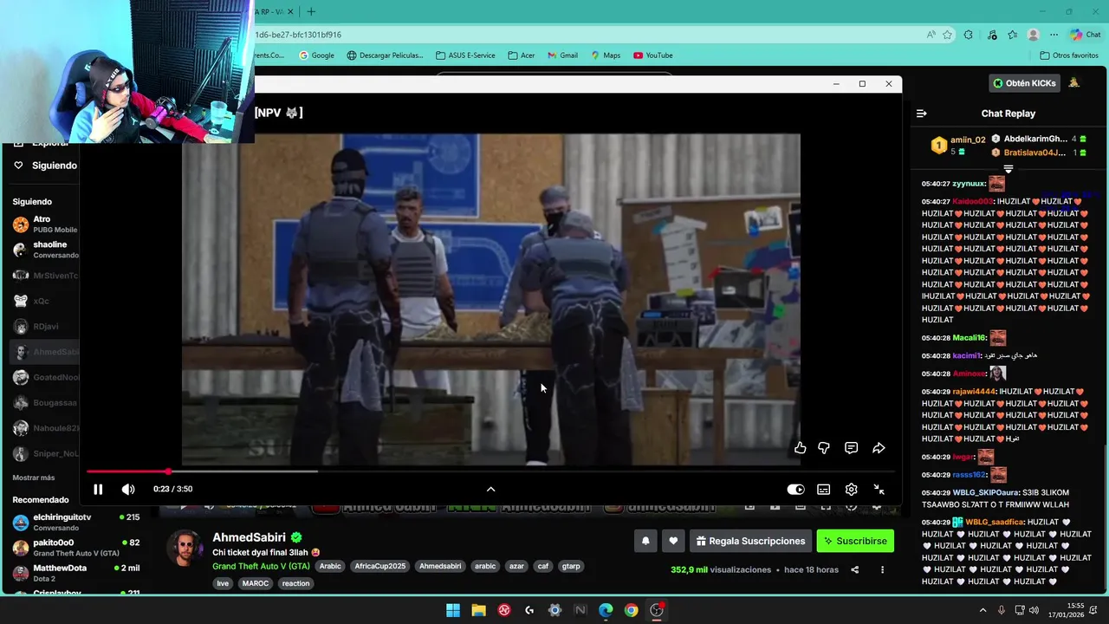The image size is (1109, 624).
Task: Open the avatar icon beside Obtén KICKs
Action: [1073, 83]
